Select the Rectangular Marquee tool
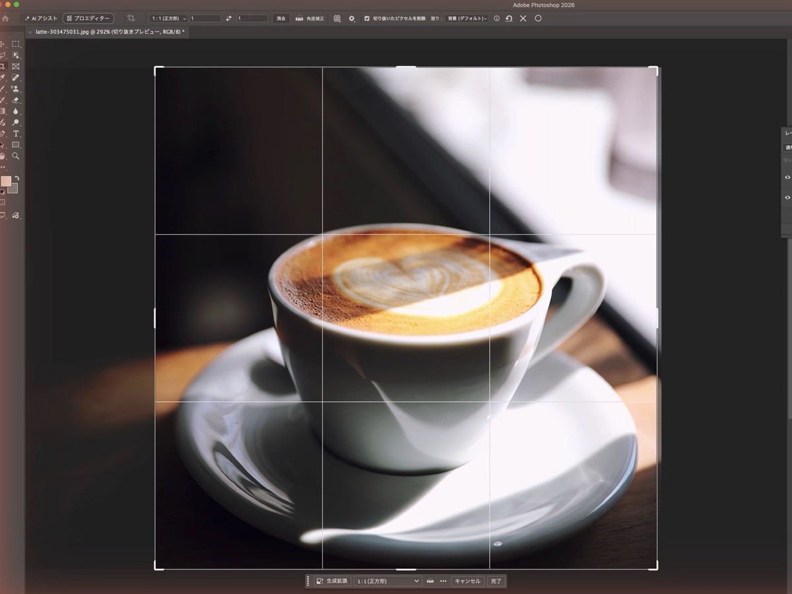792x594 pixels. tap(16, 44)
